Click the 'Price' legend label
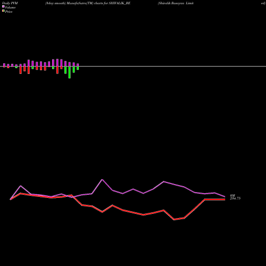 point(9,12)
